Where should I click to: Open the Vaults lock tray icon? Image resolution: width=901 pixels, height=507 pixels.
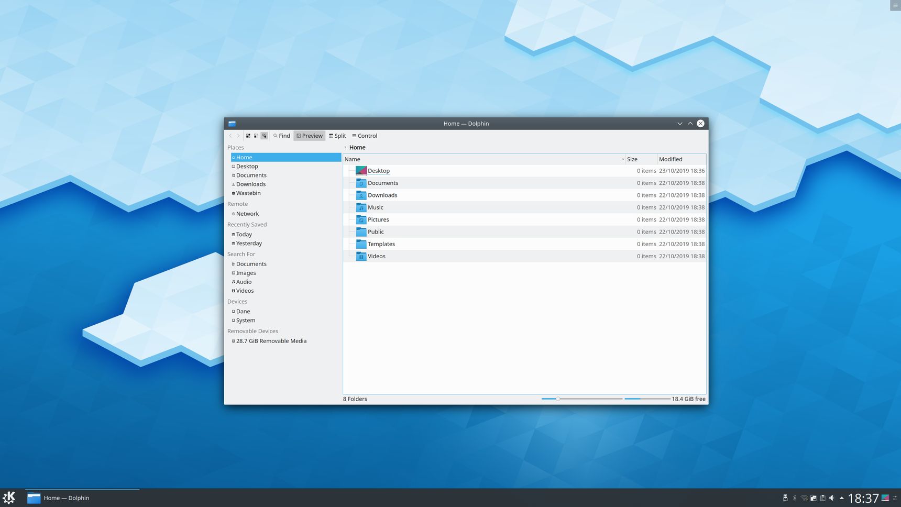point(814,498)
